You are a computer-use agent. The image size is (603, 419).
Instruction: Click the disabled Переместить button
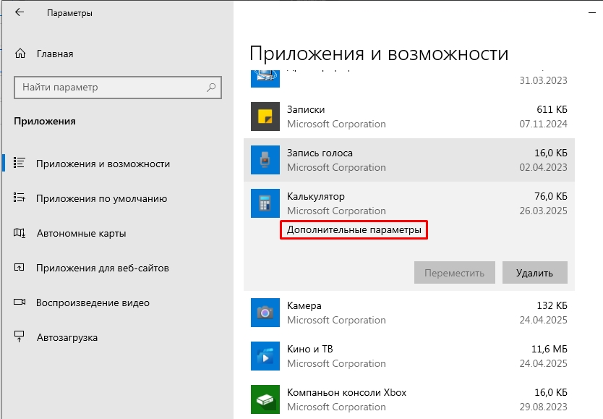click(x=454, y=273)
